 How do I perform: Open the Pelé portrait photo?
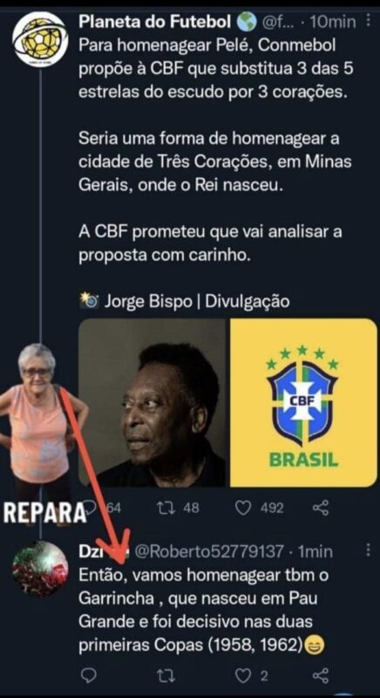(152, 402)
